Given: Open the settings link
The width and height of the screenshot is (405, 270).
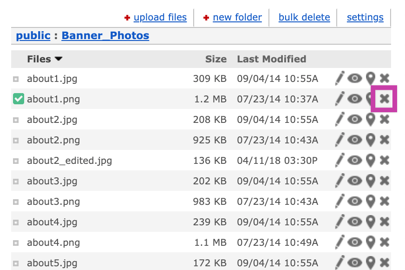Looking at the screenshot, I should coord(365,17).
